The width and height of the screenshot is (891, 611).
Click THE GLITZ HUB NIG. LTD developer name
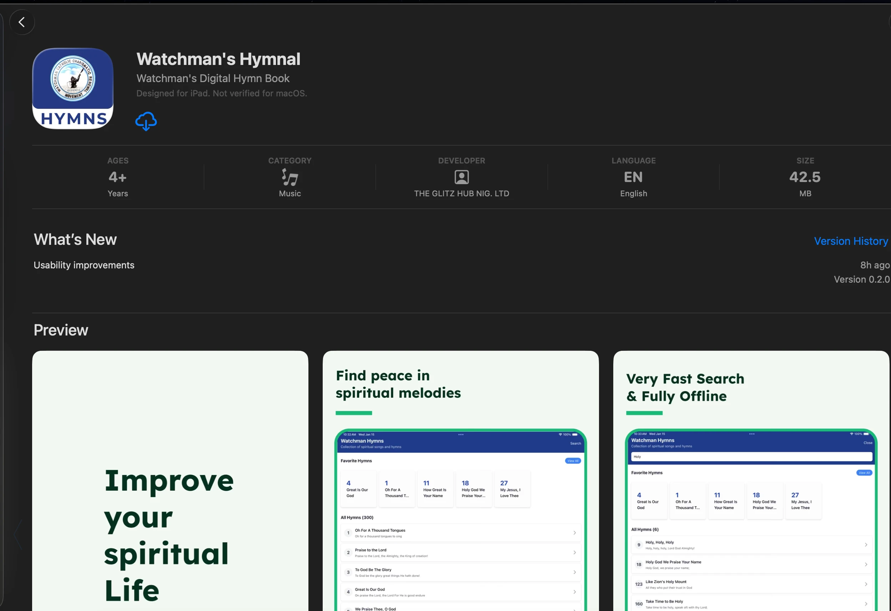(x=462, y=193)
